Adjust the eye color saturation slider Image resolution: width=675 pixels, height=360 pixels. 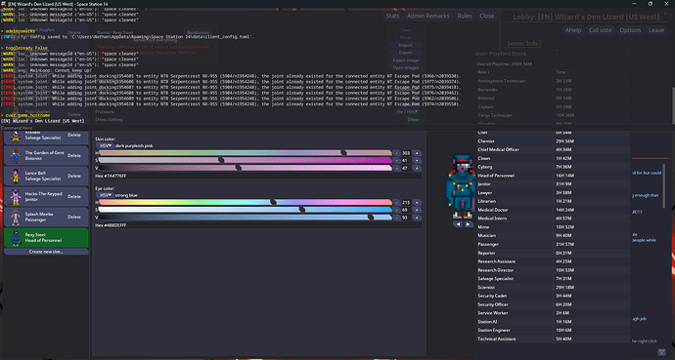click(245, 210)
